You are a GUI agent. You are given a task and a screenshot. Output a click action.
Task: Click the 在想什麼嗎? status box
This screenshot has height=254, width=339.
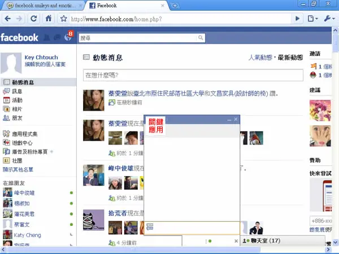tap(193, 75)
